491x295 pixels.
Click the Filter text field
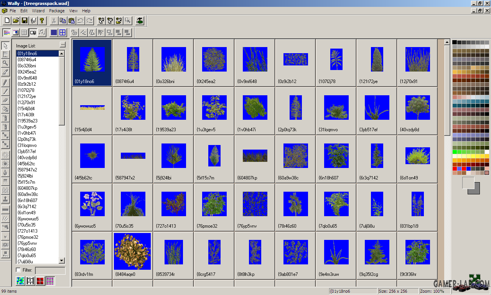50,271
